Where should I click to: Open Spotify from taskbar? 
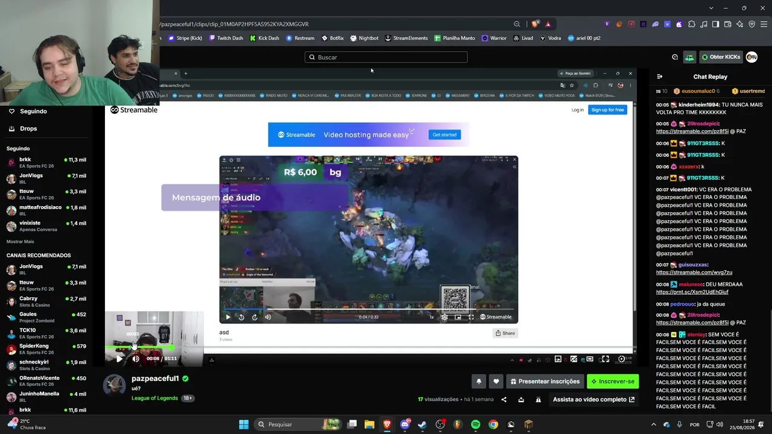pyautogui.click(x=476, y=424)
